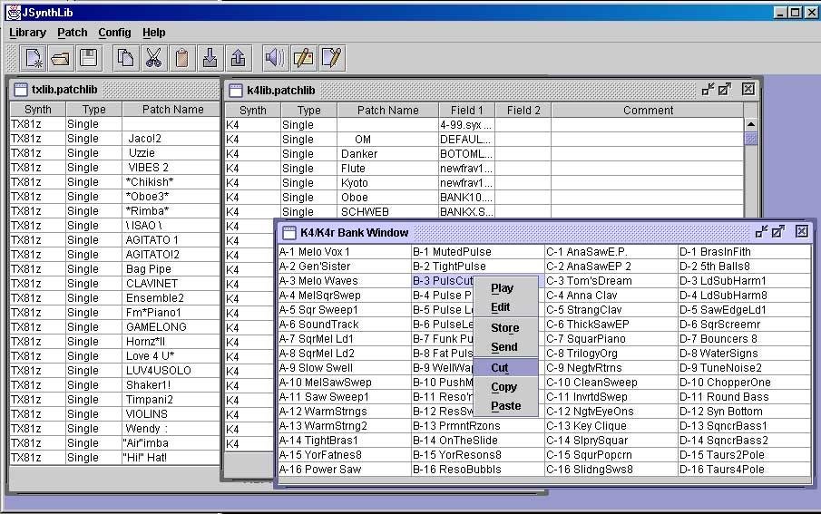Choose Edit from the context menu
This screenshot has width=821, height=514.
505,307
